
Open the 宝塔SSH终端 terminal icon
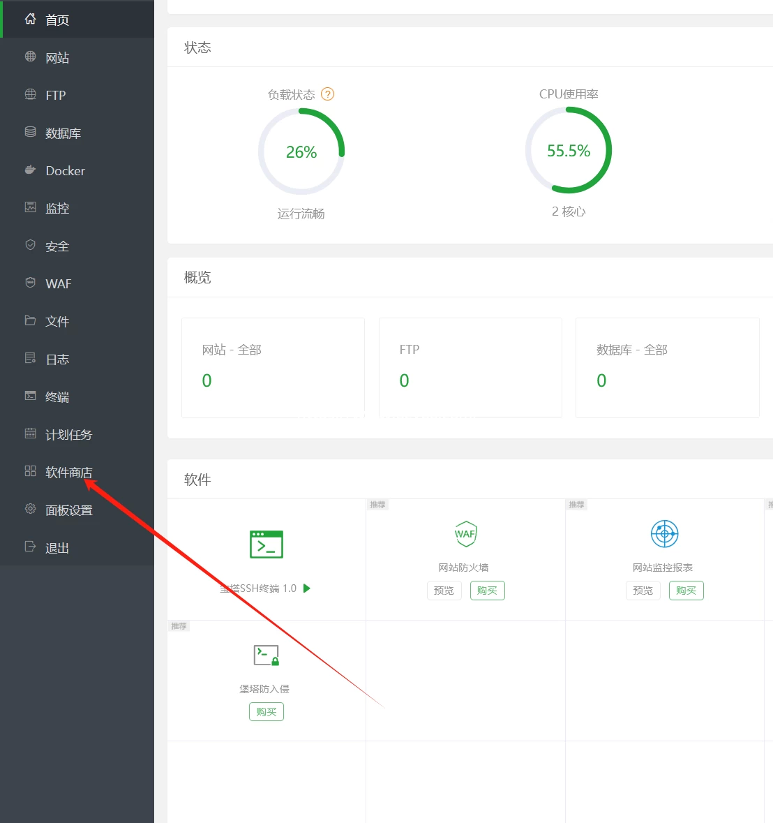pyautogui.click(x=267, y=544)
